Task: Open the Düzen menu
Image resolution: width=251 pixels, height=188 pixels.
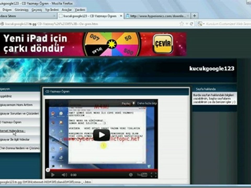Action: 7,10
